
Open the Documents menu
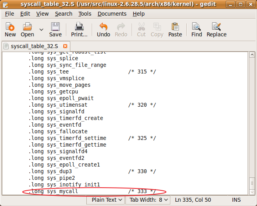click(x=112, y=14)
